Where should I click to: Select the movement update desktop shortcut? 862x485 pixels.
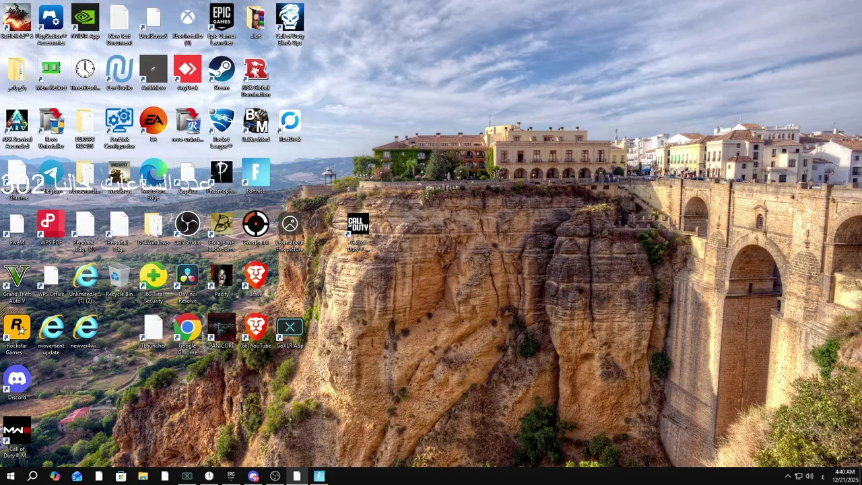51,335
